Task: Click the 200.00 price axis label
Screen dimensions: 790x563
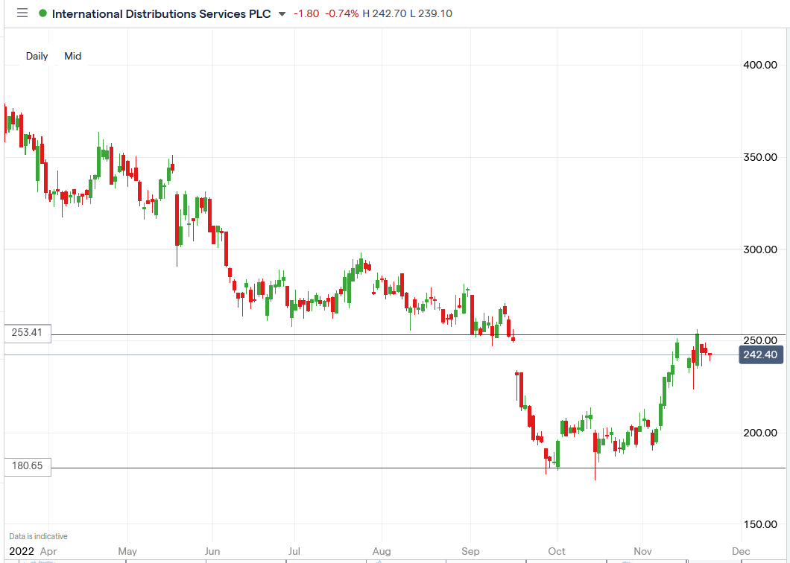Action: (x=760, y=433)
